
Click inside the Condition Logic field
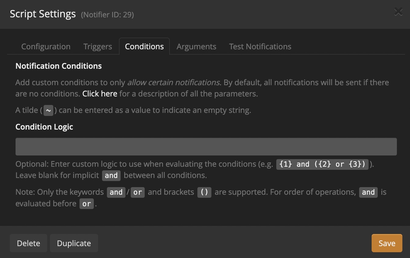(206, 146)
